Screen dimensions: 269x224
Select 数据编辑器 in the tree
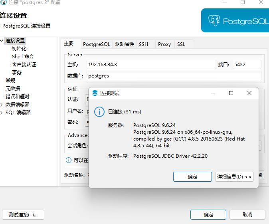pyautogui.click(x=18, y=104)
